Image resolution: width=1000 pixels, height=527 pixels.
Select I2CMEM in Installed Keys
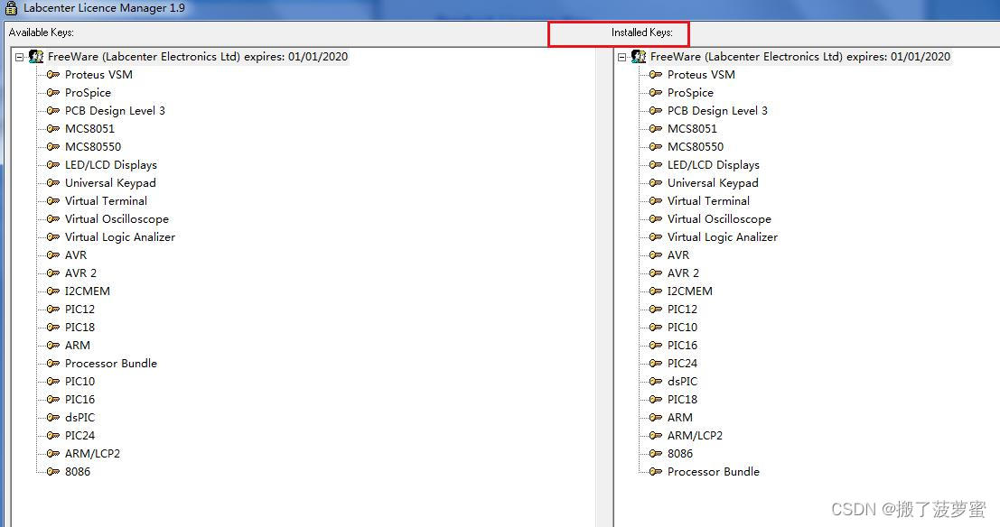[x=690, y=291]
